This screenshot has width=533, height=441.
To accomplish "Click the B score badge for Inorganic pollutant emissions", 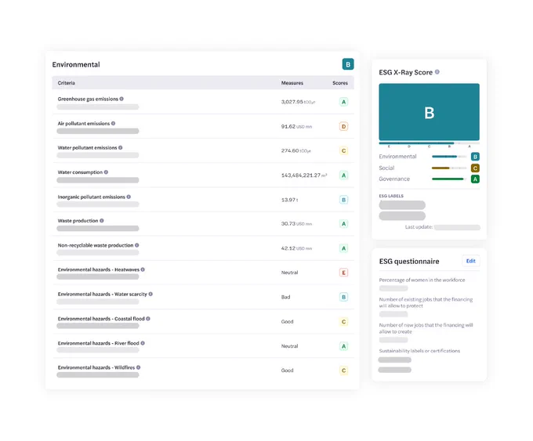I will point(343,200).
